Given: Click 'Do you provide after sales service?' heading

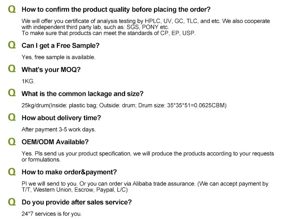Looking at the screenshot, I should [x=77, y=202].
